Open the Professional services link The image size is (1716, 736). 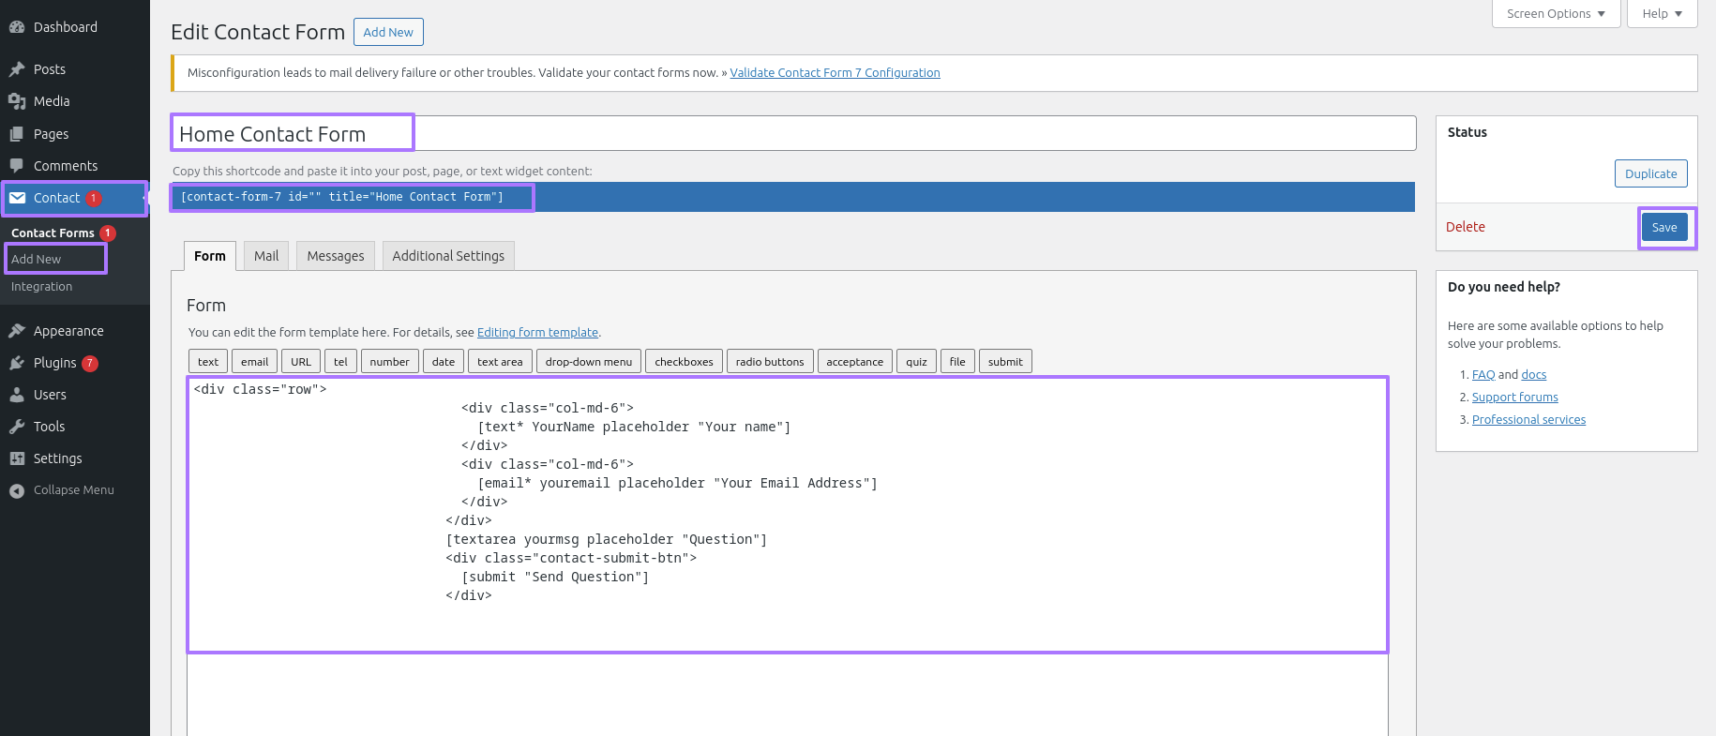tap(1528, 419)
